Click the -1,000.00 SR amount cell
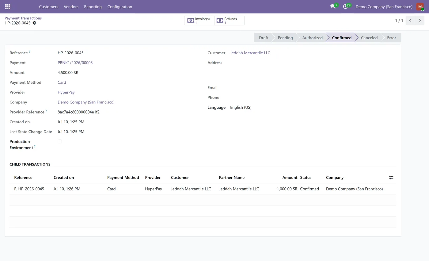This screenshot has height=261, width=429. (x=286, y=189)
